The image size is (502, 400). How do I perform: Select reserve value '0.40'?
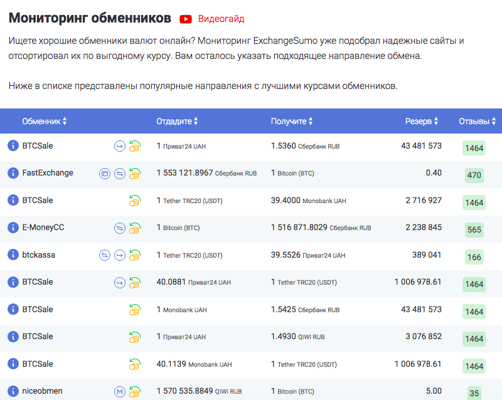click(x=434, y=173)
